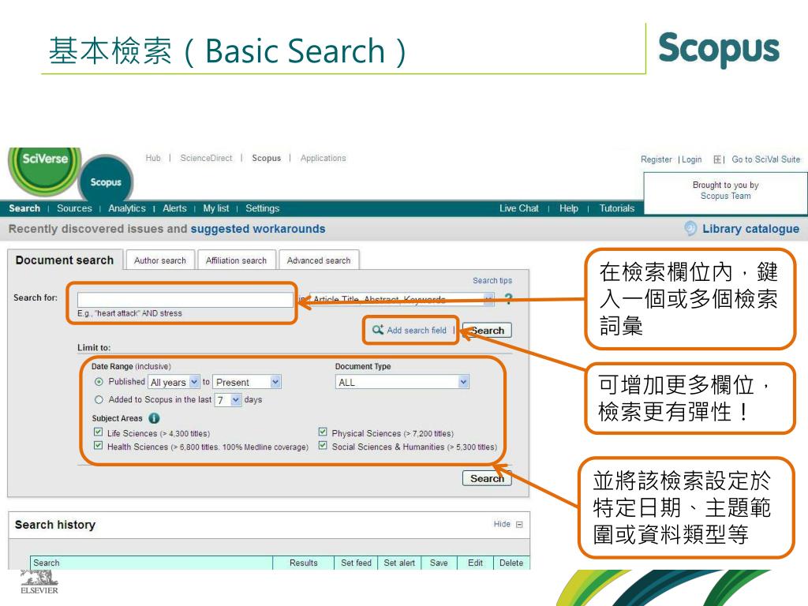
Task: Click the Register link
Action: tap(656, 159)
